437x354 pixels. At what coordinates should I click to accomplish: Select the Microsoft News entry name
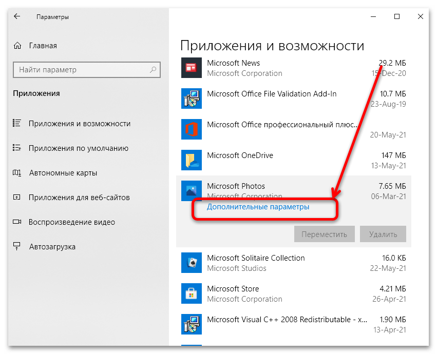point(233,63)
